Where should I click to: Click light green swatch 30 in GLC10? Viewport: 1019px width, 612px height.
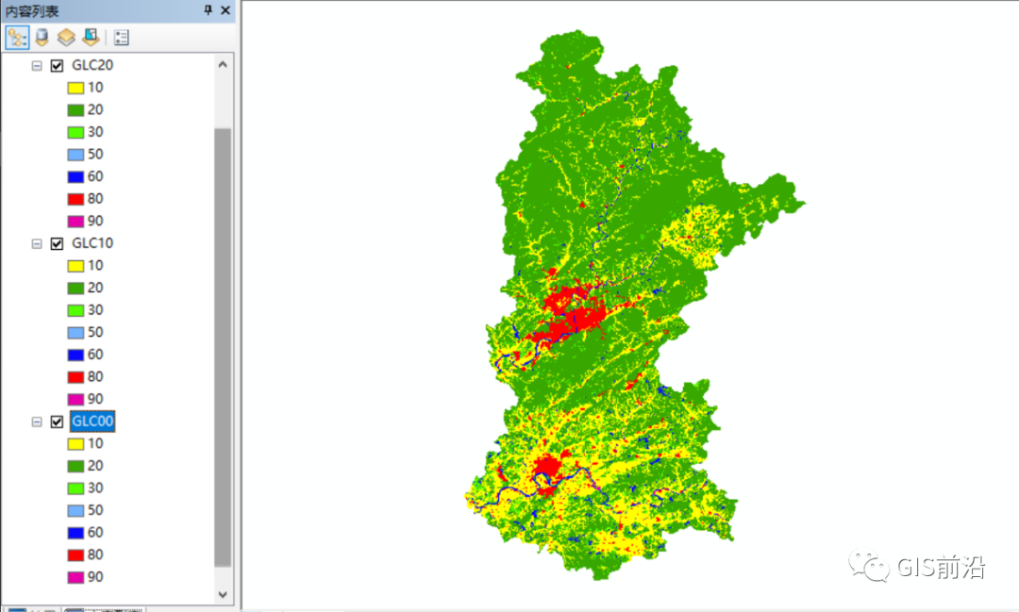coord(76,310)
